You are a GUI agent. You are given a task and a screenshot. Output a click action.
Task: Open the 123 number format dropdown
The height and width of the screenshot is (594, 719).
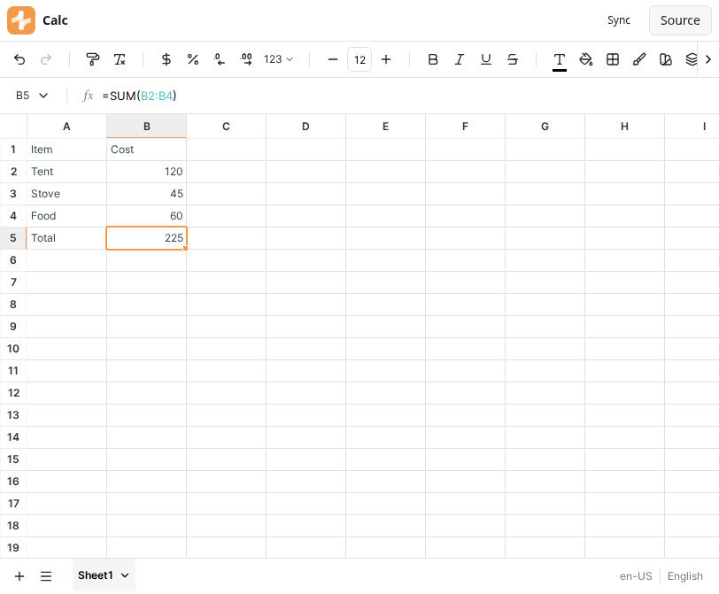point(278,59)
